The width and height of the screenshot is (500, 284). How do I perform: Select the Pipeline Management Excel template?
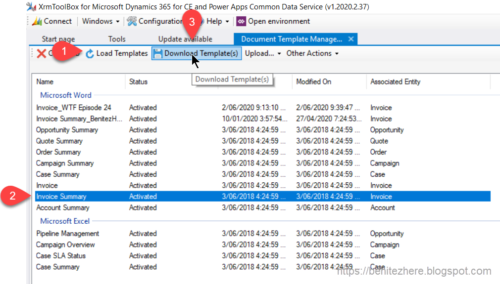(68, 234)
